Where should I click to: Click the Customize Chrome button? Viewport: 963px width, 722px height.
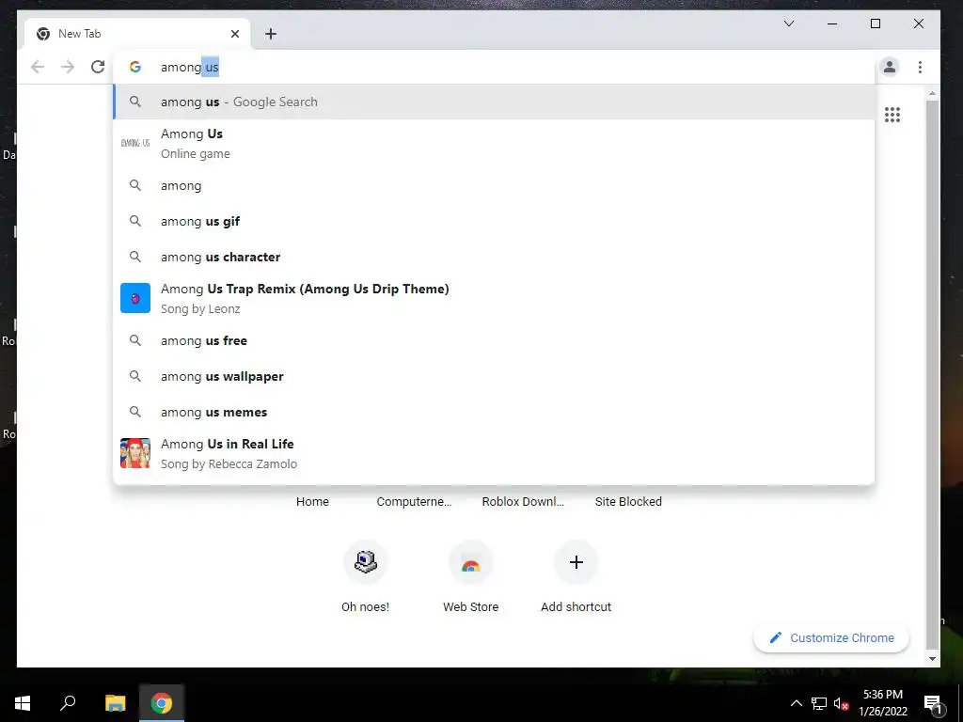point(831,638)
